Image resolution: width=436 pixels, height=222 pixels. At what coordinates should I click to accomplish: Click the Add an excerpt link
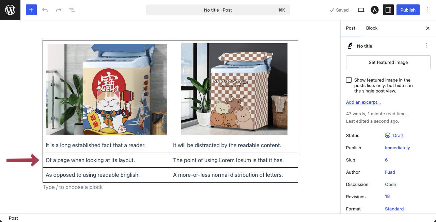click(x=363, y=102)
